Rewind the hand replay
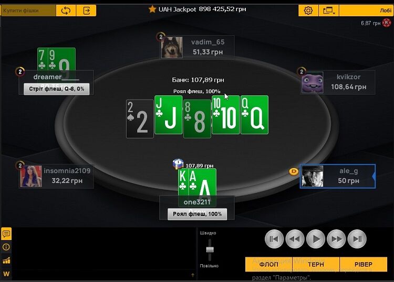 click(x=295, y=239)
